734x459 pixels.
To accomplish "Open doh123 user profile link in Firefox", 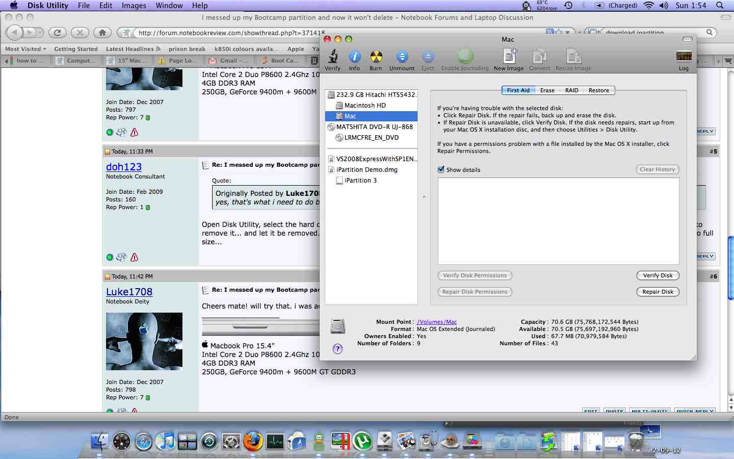I will tap(124, 167).
